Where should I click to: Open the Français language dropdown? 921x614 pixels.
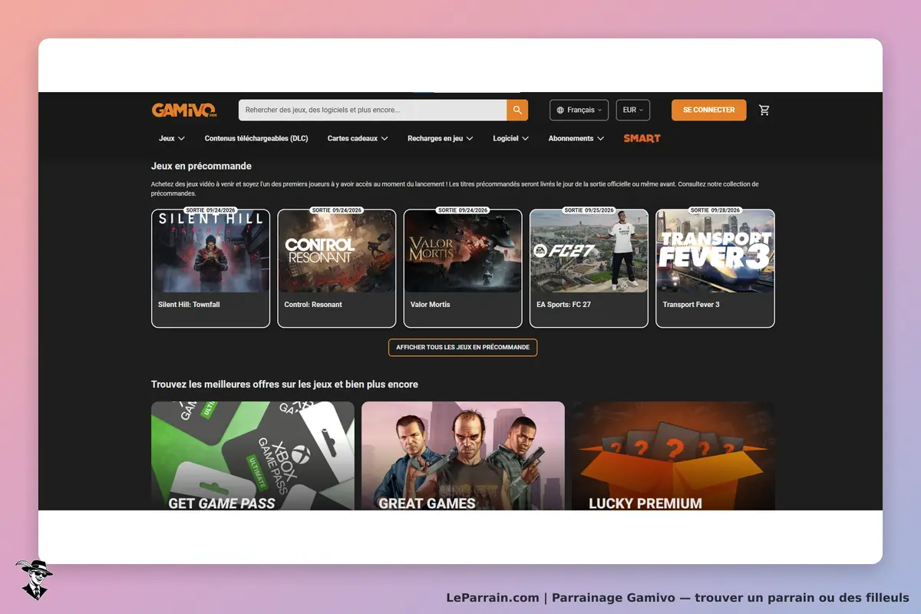point(579,110)
